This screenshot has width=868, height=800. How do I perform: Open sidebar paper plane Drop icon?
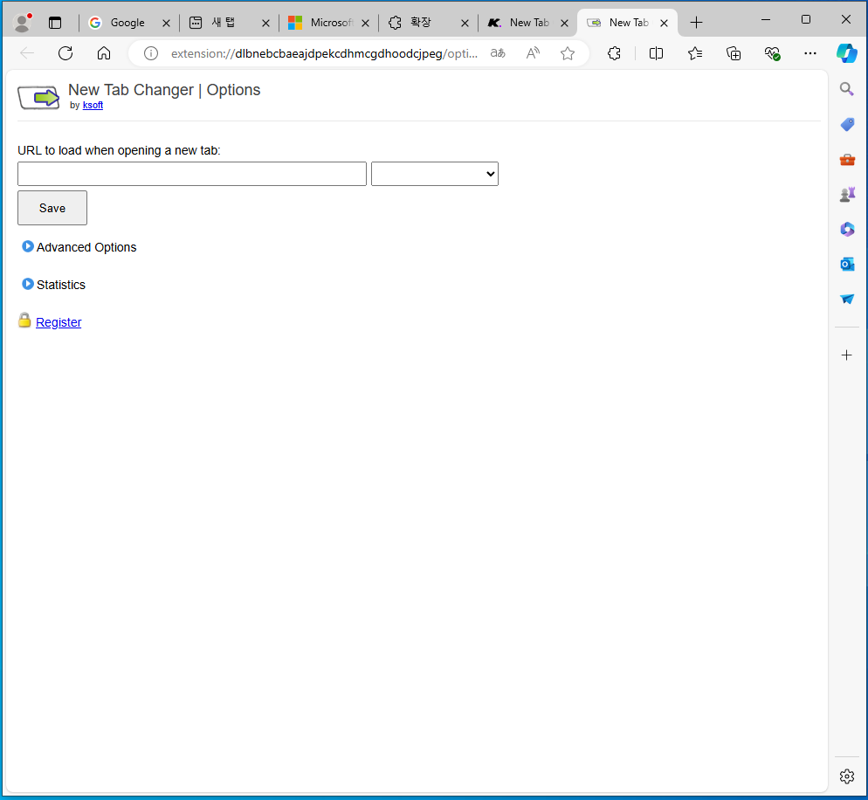click(847, 299)
